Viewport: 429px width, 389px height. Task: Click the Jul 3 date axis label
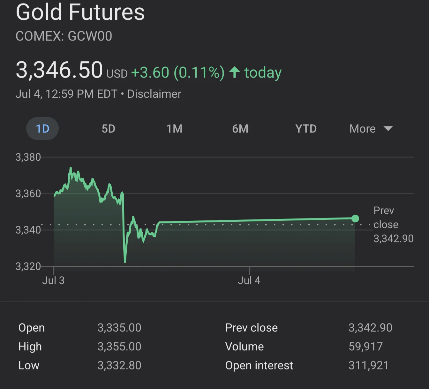[x=53, y=280]
